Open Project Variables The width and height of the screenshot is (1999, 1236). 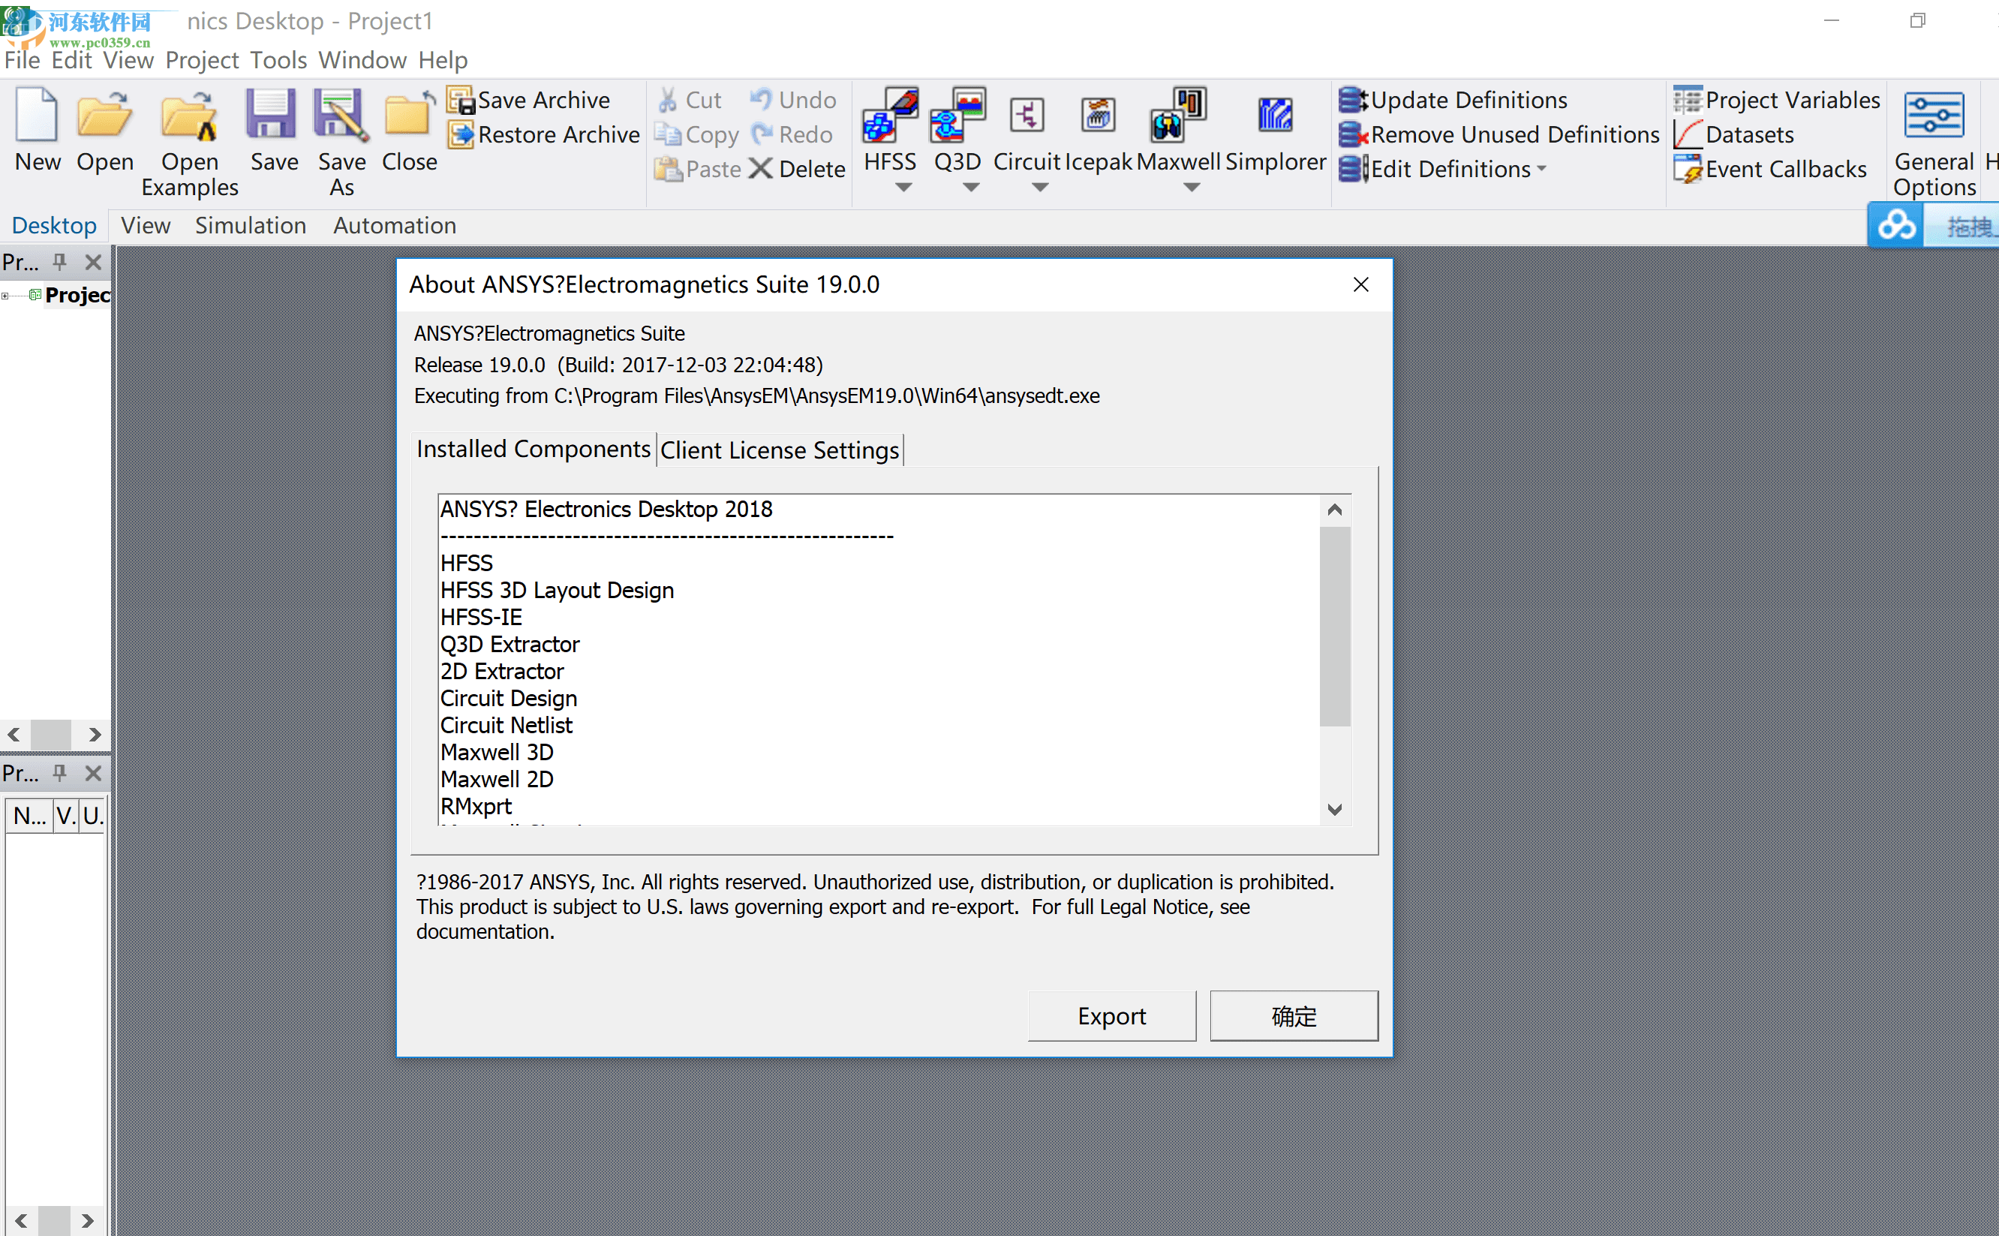click(1687, 100)
